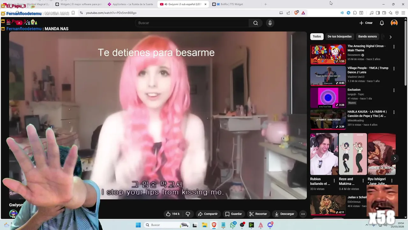
Task: Select the Banda sonora filter chip
Action: 368,36
